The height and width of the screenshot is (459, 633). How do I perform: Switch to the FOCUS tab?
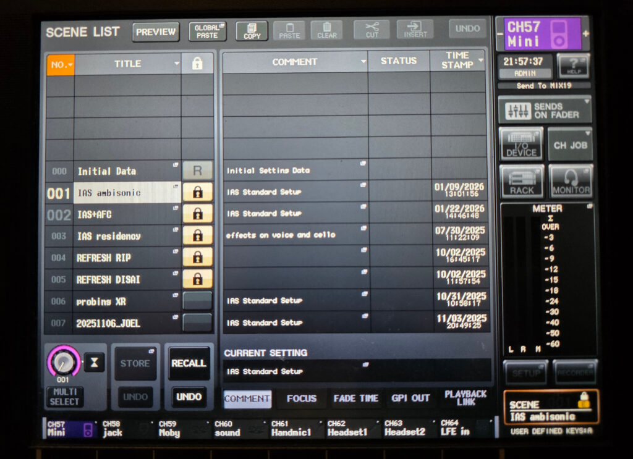click(x=301, y=398)
